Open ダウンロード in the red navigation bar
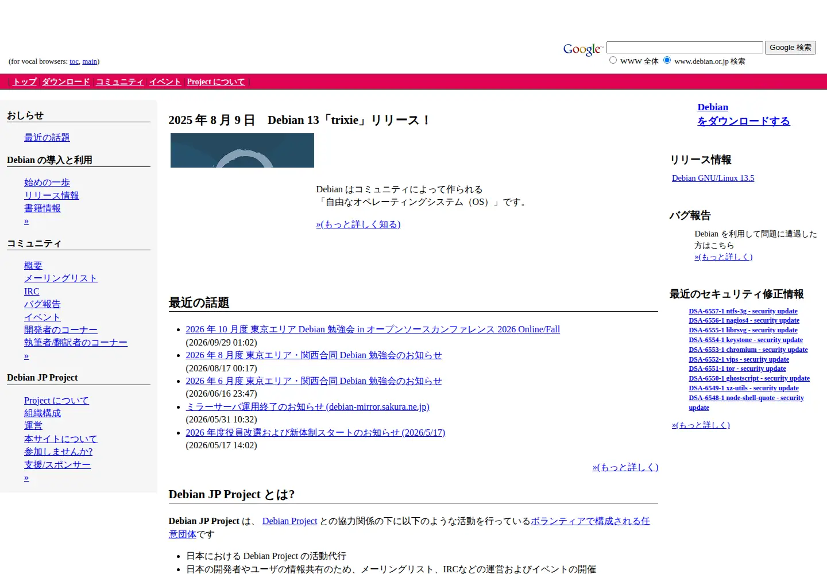The width and height of the screenshot is (827, 574). [x=66, y=82]
